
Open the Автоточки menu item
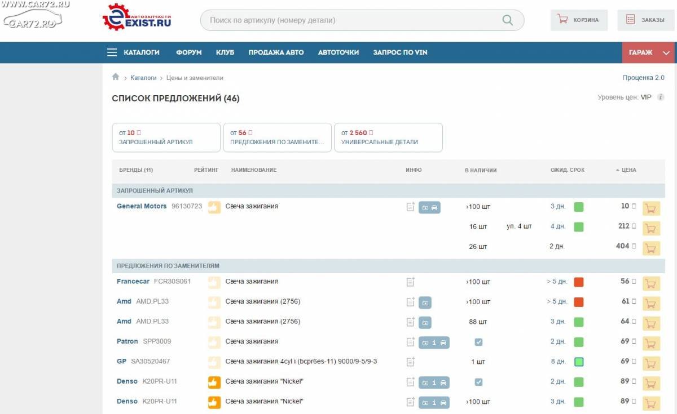tap(338, 52)
